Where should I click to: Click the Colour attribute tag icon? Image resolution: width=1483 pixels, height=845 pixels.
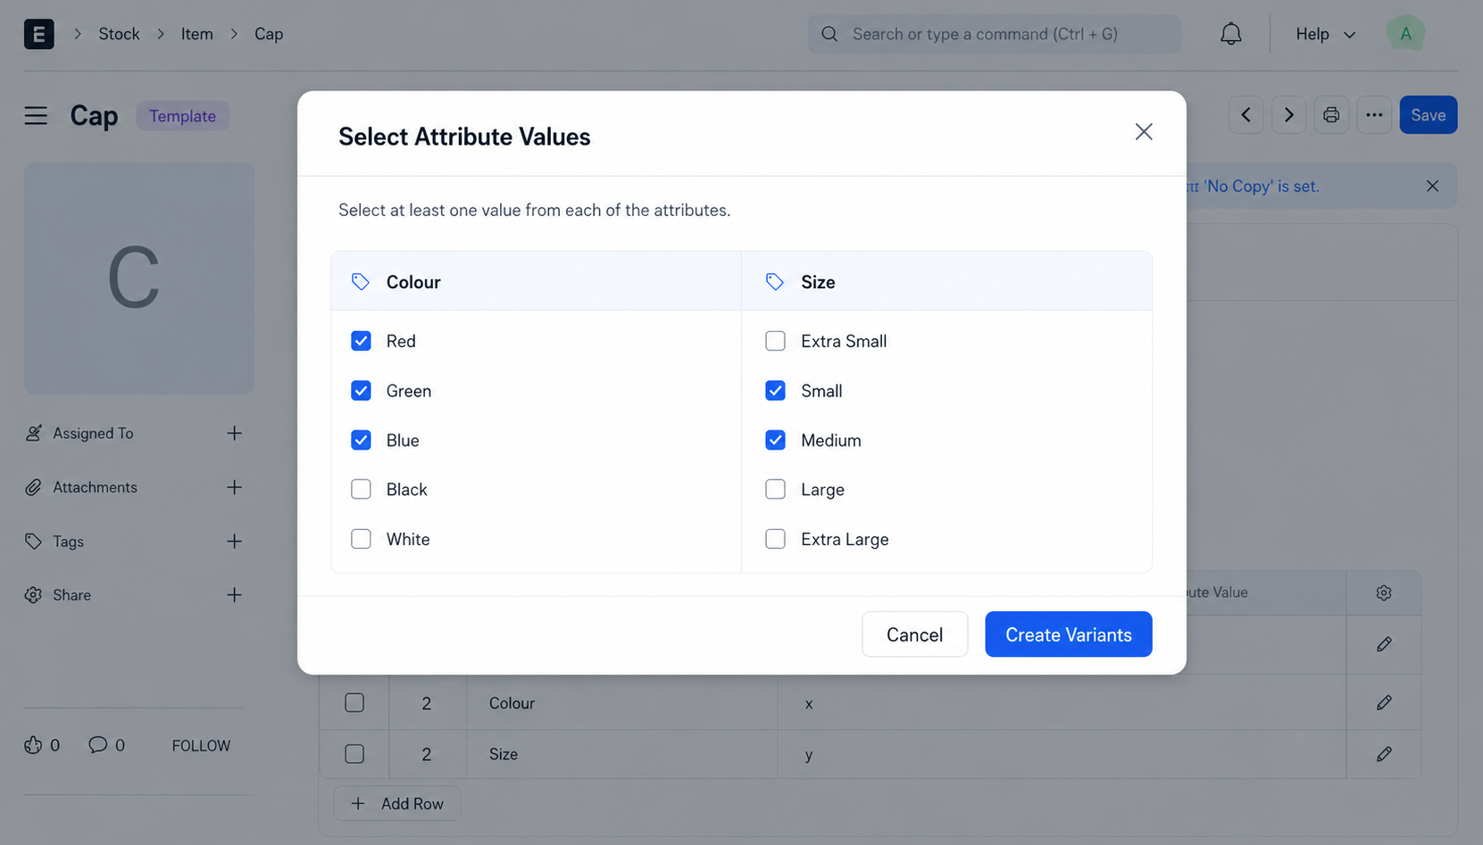[361, 282]
